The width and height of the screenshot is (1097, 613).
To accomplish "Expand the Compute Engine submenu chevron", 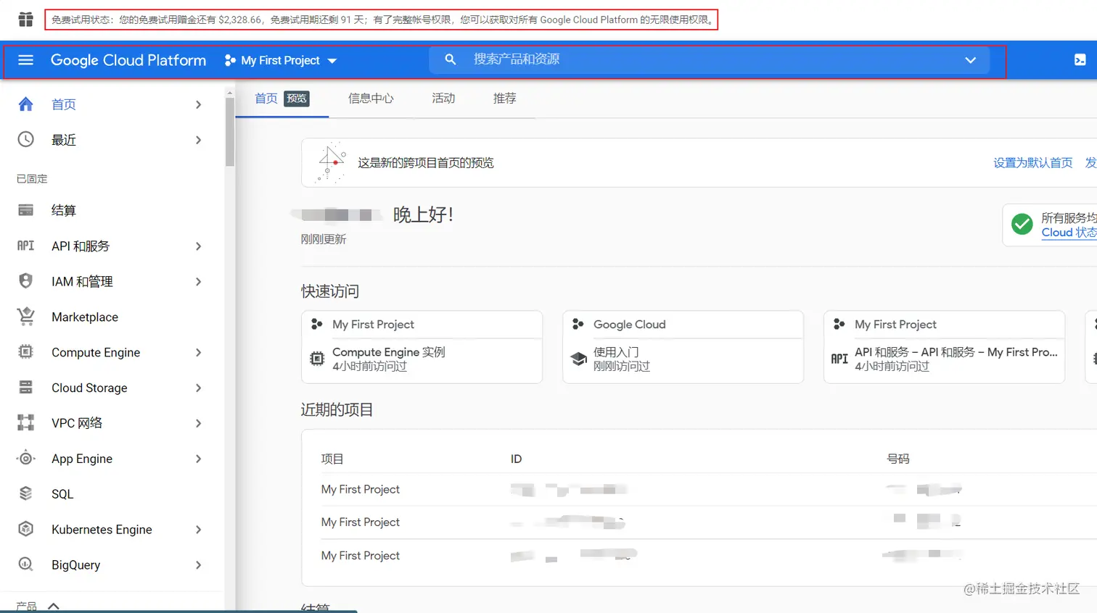I will (x=198, y=353).
